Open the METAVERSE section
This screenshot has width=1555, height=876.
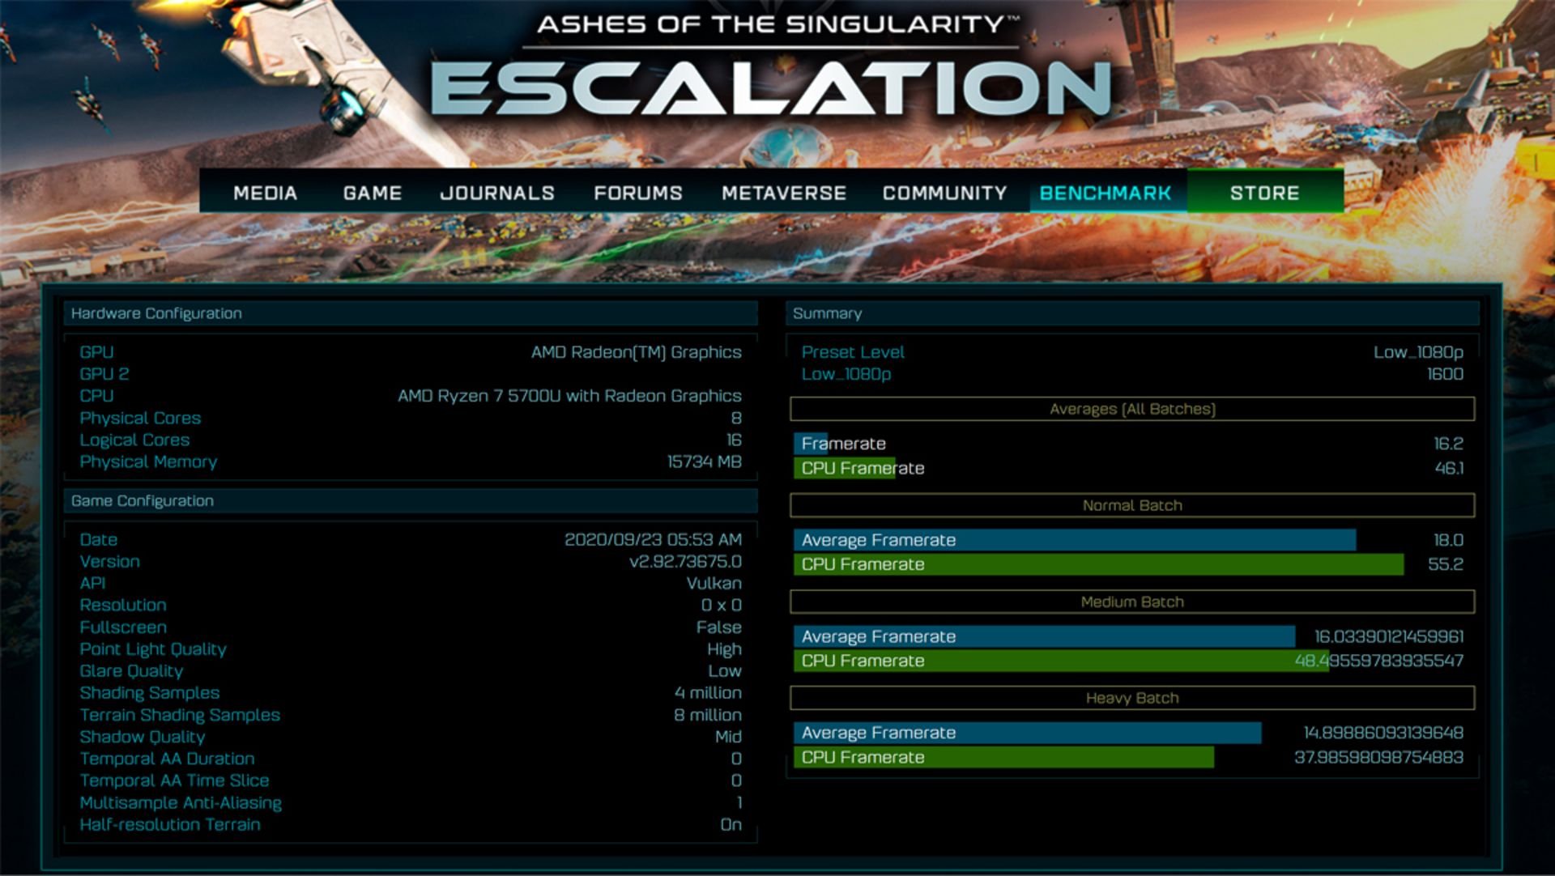[x=783, y=193]
